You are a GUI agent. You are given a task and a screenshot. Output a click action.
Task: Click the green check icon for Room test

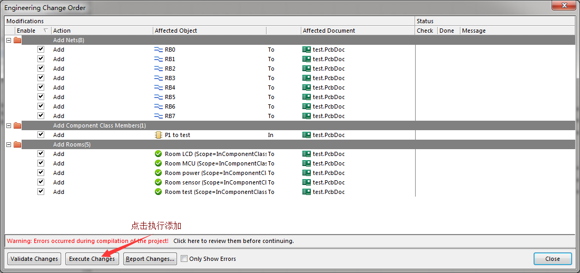pyautogui.click(x=159, y=192)
